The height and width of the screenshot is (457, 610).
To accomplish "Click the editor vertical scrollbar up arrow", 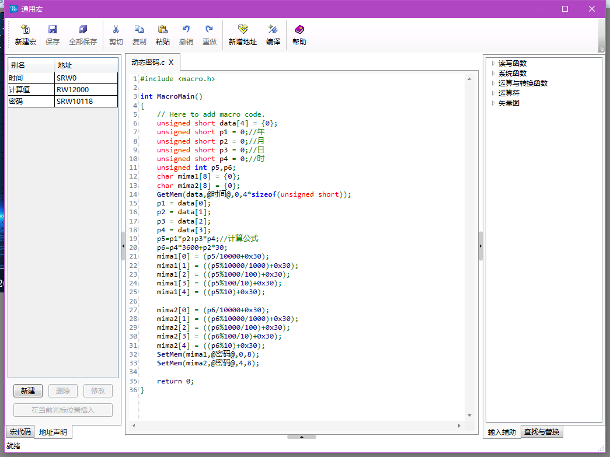I will click(x=469, y=79).
